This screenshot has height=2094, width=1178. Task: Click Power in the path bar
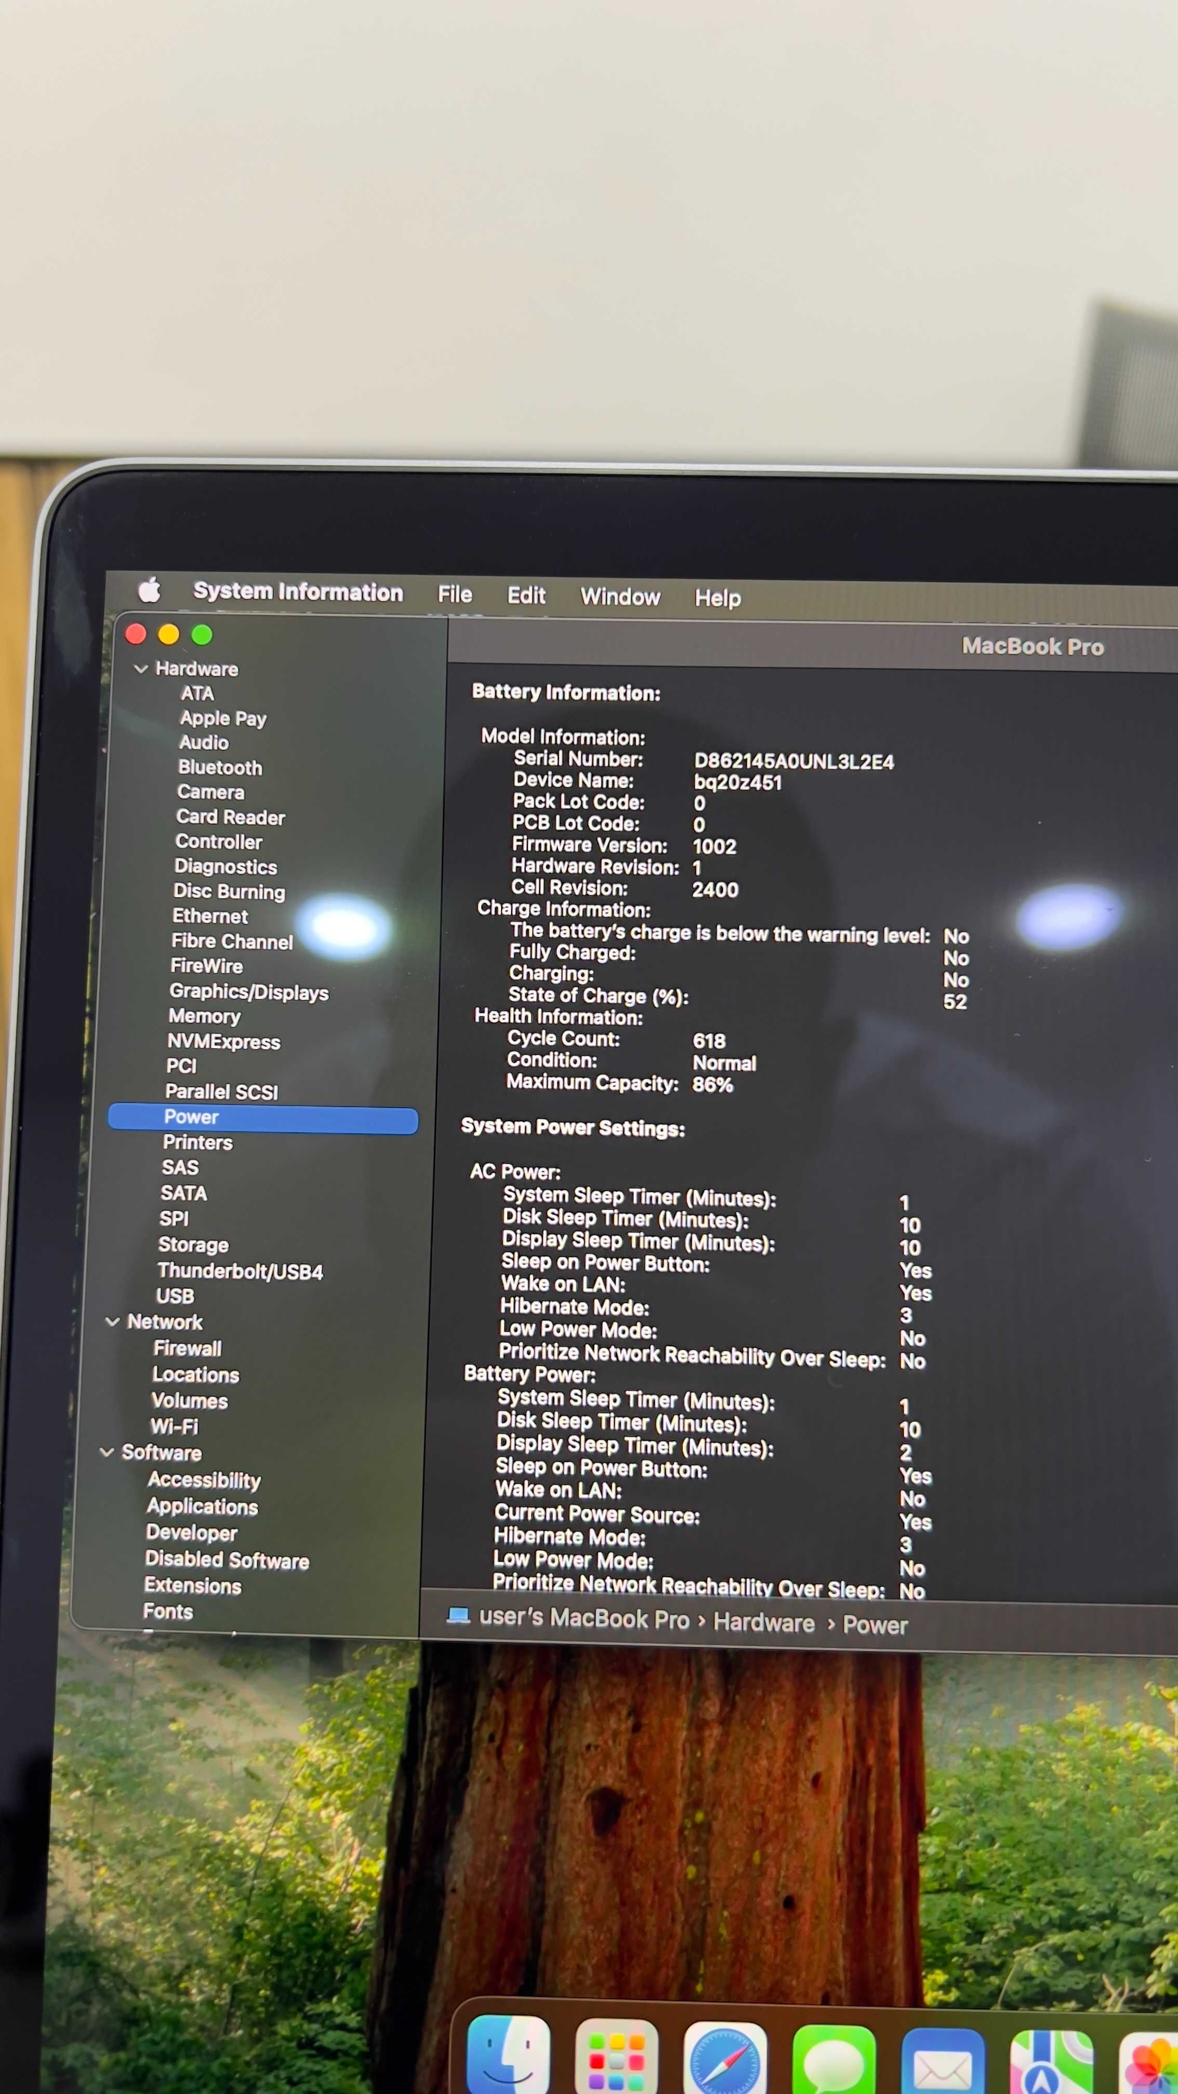875,1625
